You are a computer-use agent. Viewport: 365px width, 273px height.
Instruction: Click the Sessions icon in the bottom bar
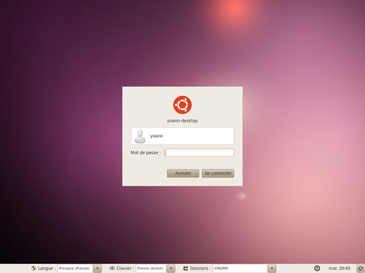pos(185,268)
